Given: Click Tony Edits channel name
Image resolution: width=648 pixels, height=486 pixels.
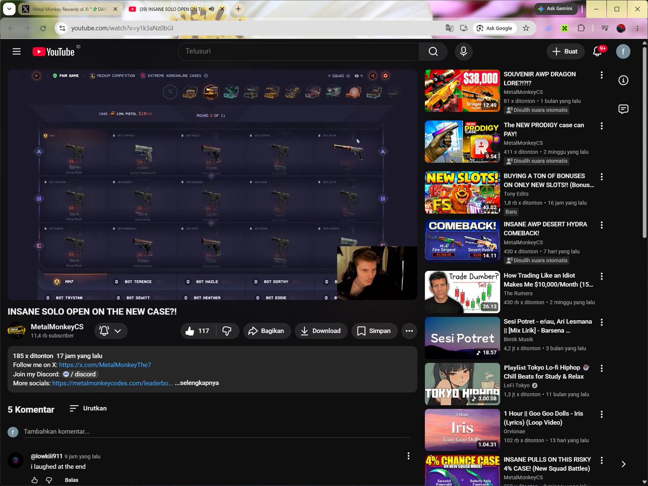Looking at the screenshot, I should pyautogui.click(x=516, y=194).
